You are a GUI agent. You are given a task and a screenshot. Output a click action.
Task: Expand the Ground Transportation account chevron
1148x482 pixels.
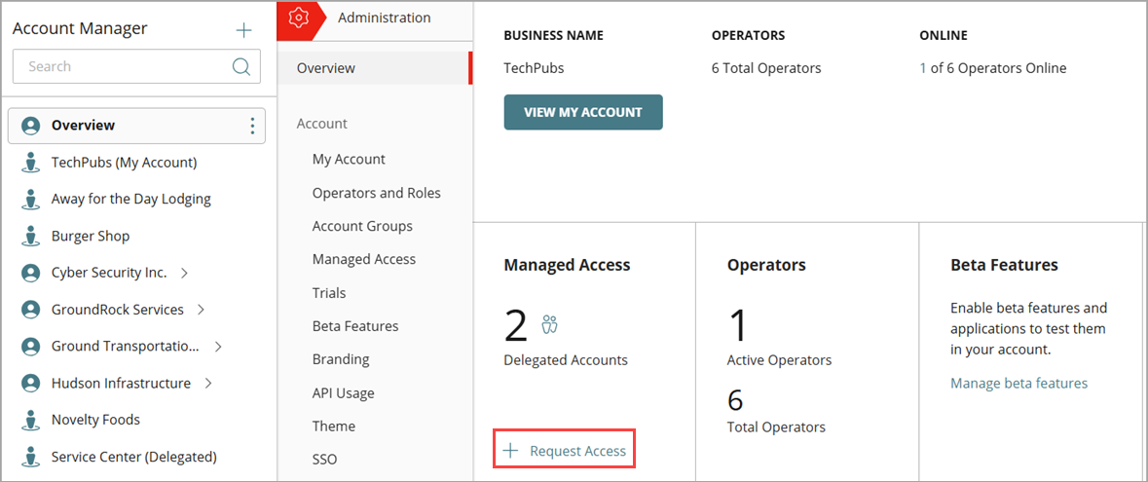[218, 347]
